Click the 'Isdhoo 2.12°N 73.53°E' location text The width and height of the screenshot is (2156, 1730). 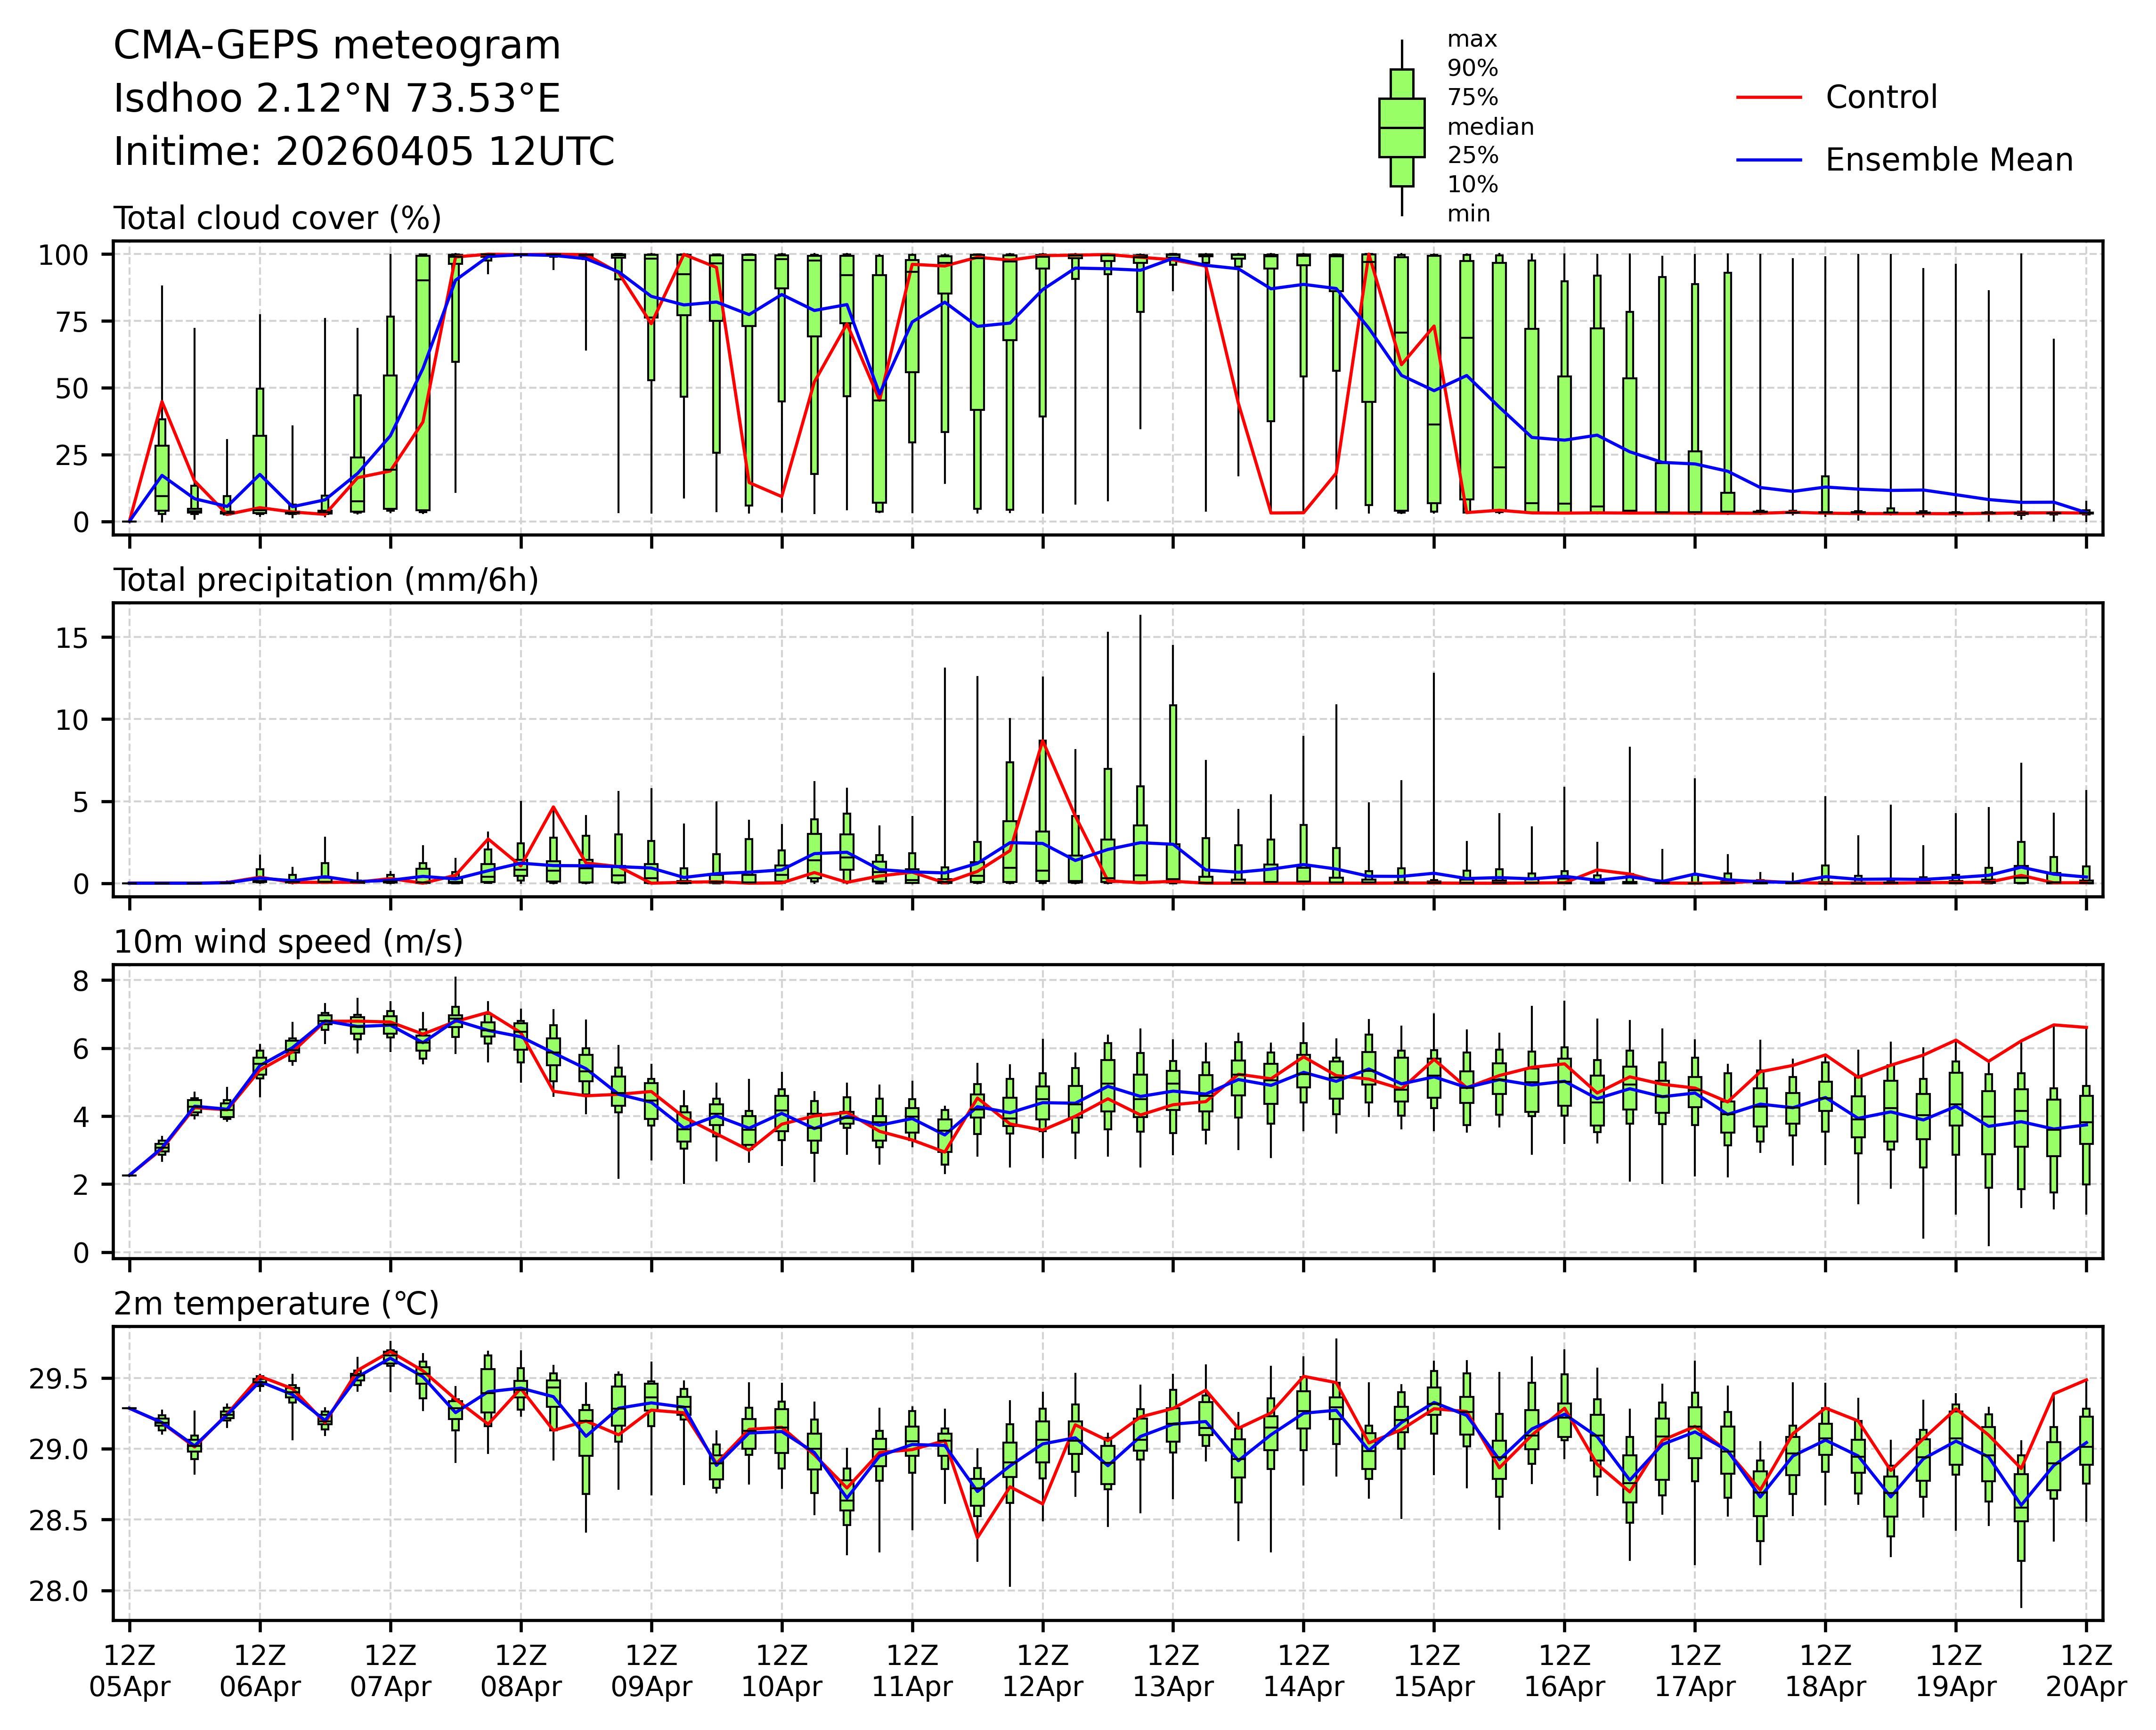(x=337, y=99)
